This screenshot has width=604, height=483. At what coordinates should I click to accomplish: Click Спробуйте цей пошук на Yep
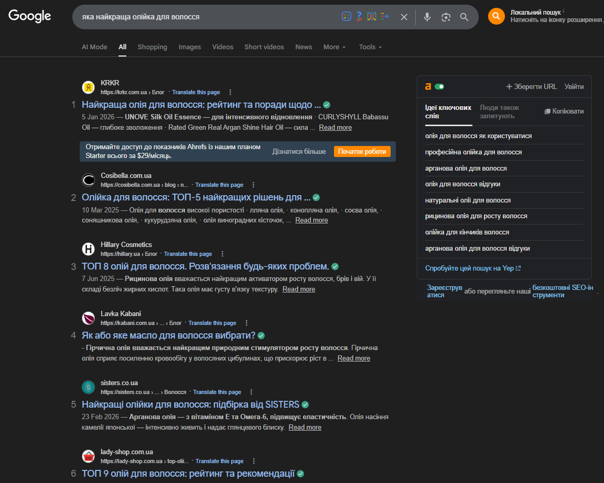[472, 268]
